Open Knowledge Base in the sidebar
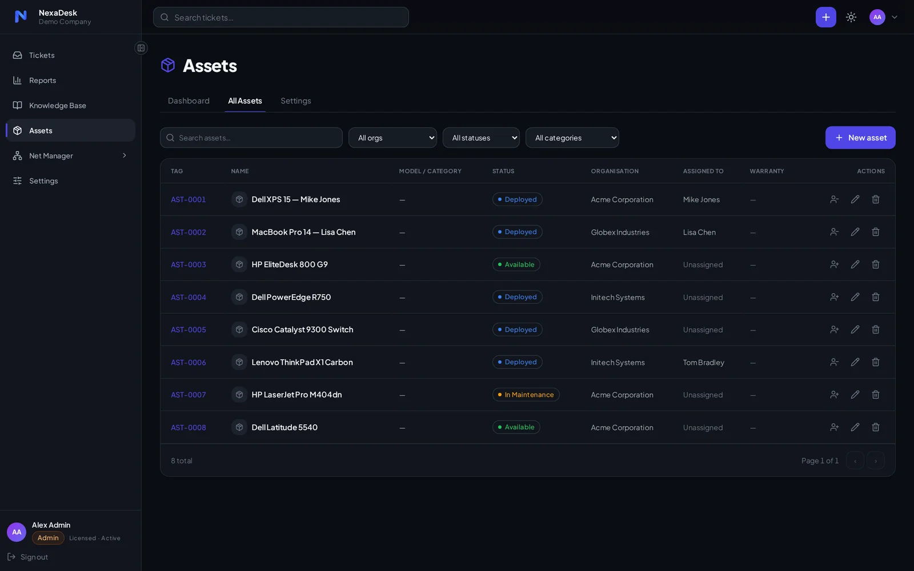 (x=70, y=106)
